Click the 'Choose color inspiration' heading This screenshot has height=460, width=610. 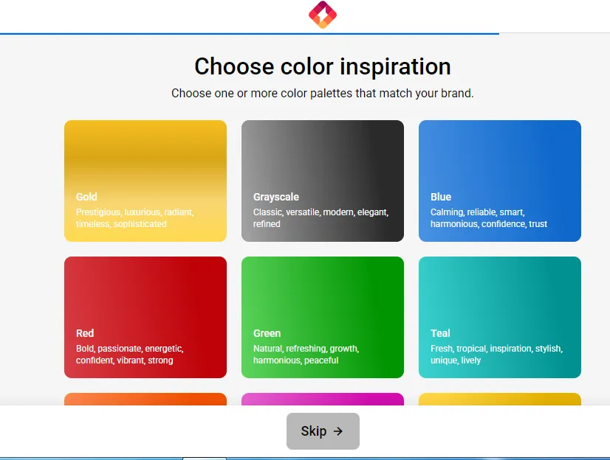(x=323, y=66)
